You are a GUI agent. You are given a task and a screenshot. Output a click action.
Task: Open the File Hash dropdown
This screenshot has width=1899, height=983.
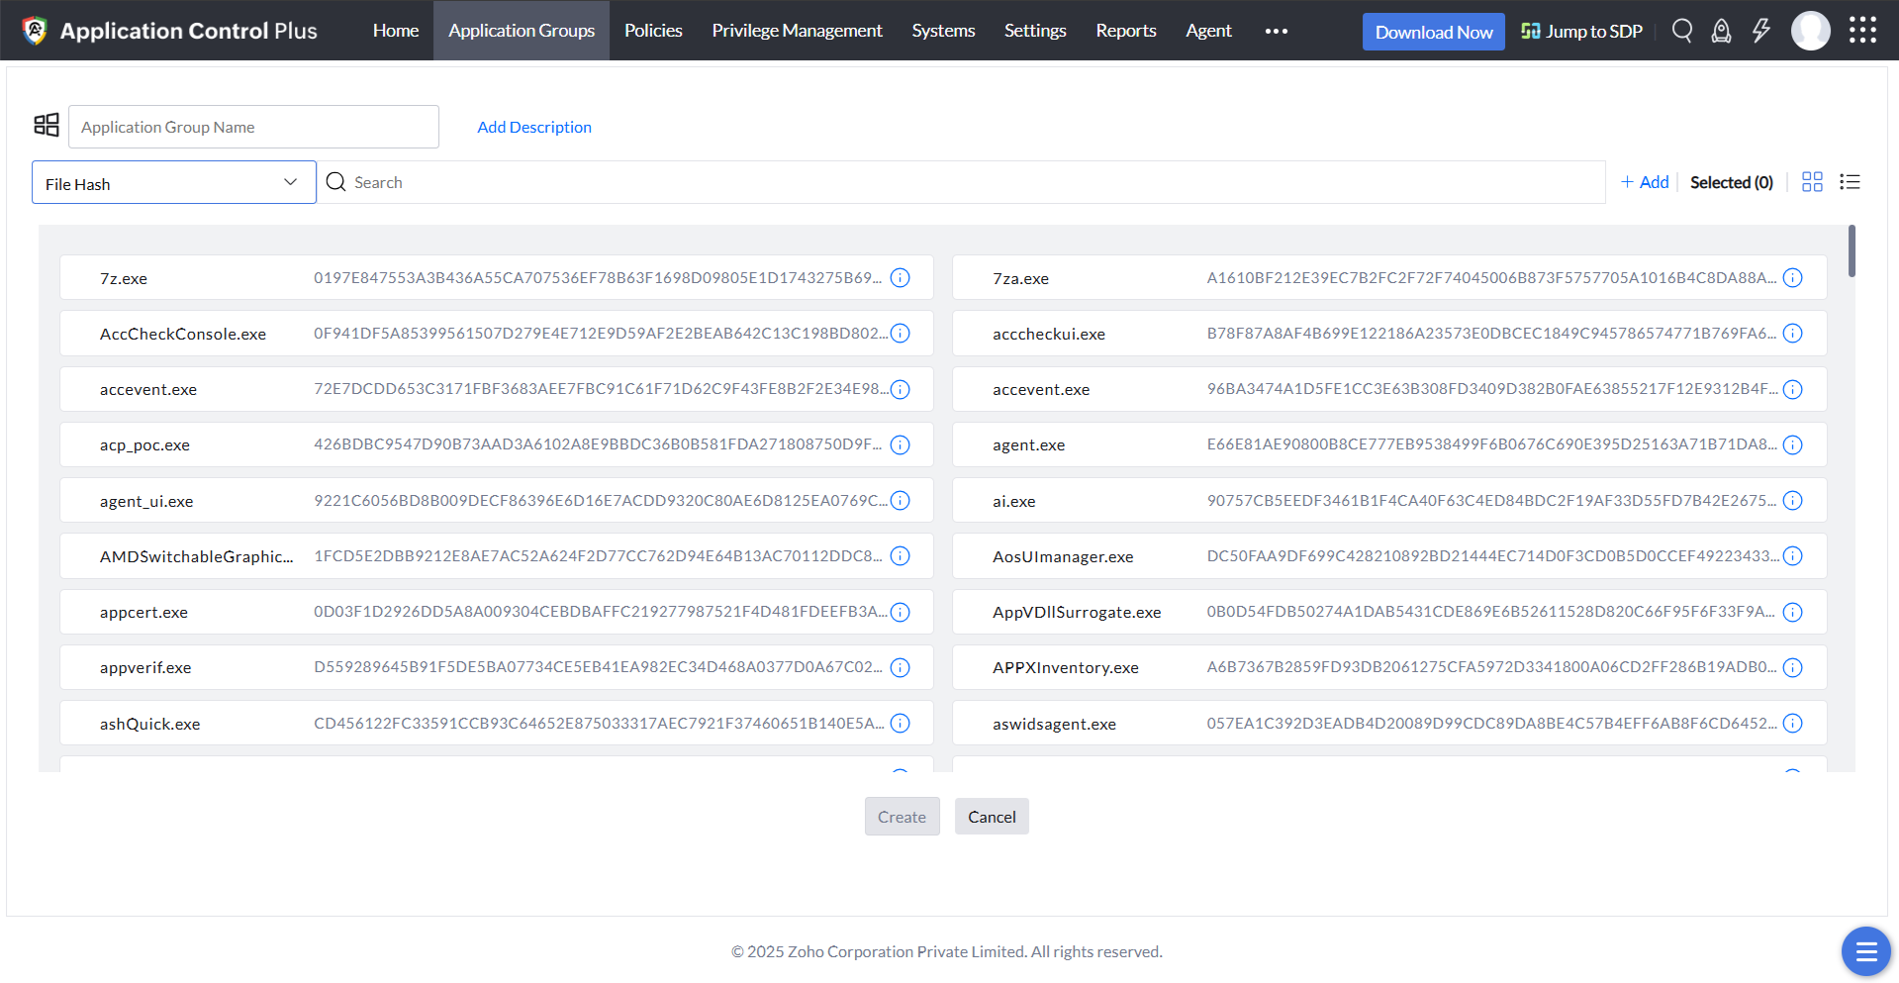174,182
